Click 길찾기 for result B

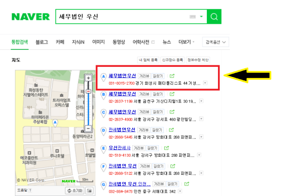click(x=157, y=94)
